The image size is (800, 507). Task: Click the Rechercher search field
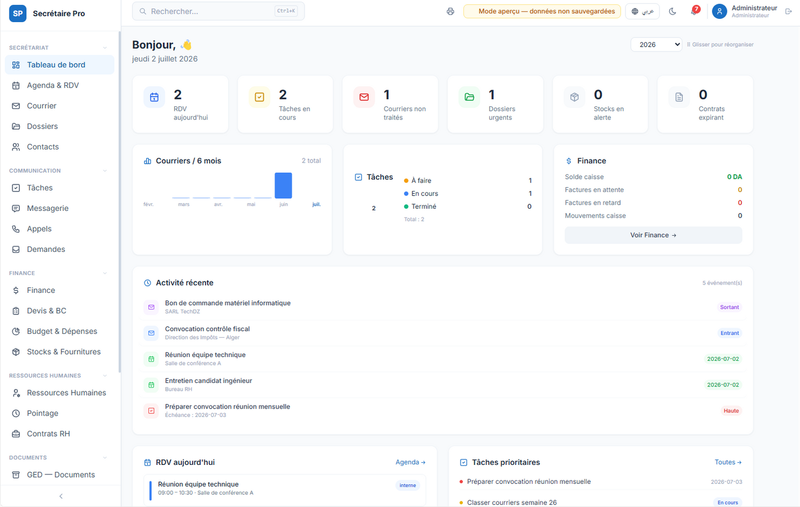coord(218,11)
